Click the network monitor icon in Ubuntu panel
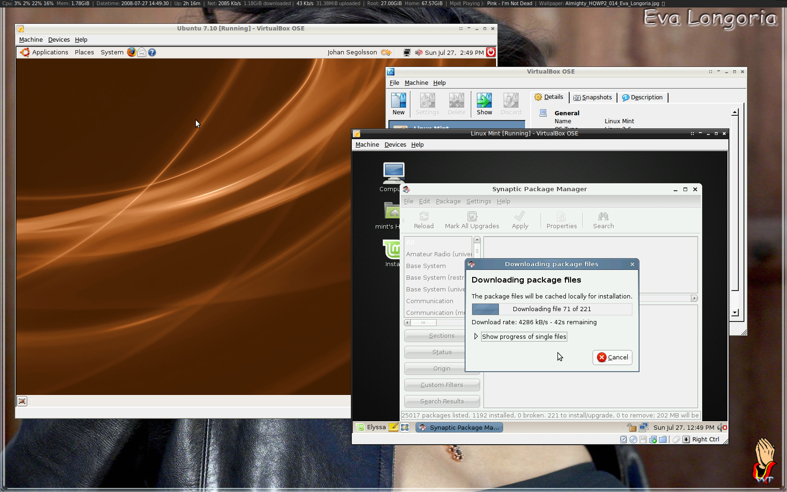787x492 pixels. tap(407, 52)
